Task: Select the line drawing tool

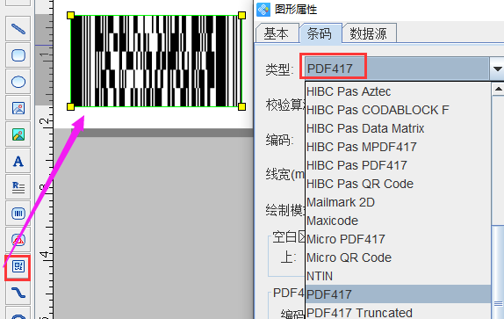Action: pos(18,29)
